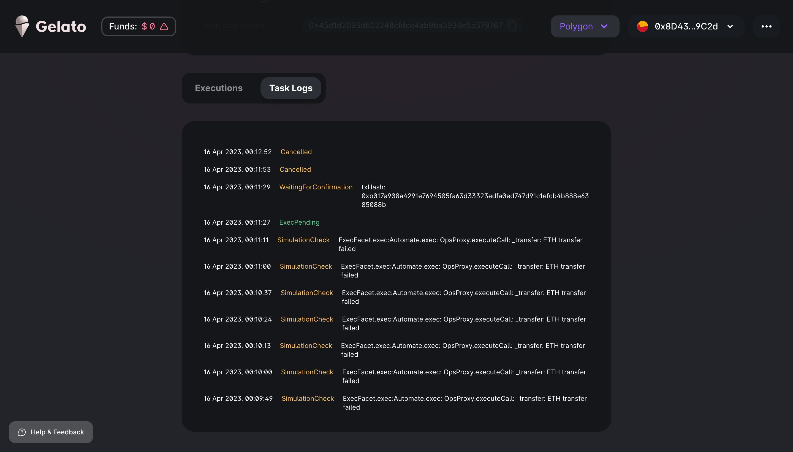
Task: Open Help & Feedback
Action: [x=51, y=432]
